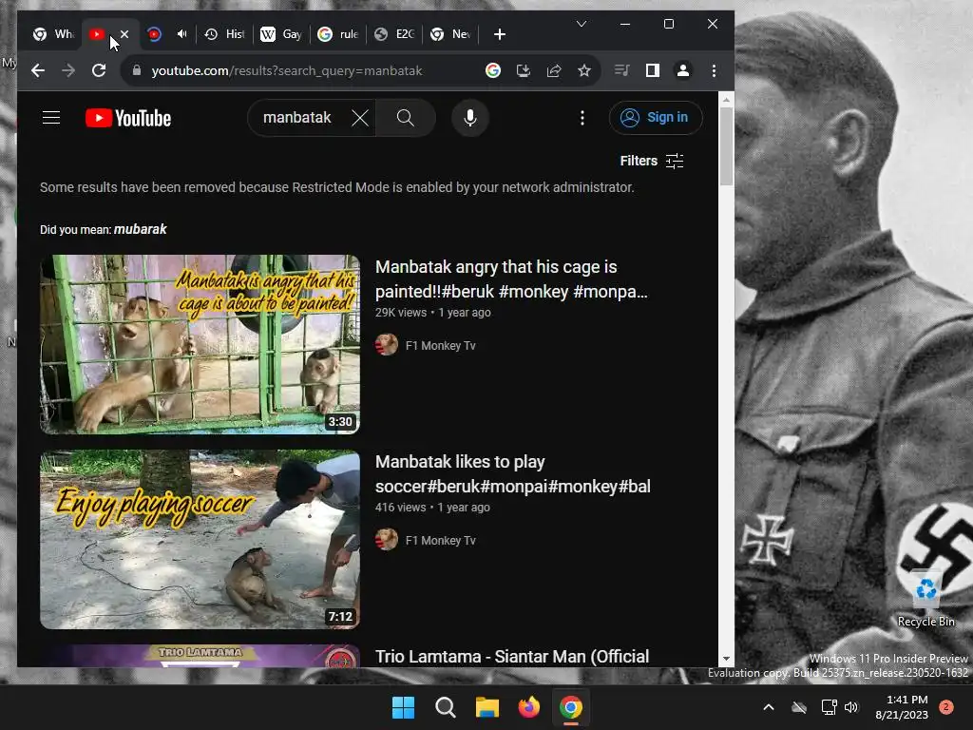Click scrollbar down arrow
Screen dimensions: 973x730
pyautogui.click(x=726, y=660)
